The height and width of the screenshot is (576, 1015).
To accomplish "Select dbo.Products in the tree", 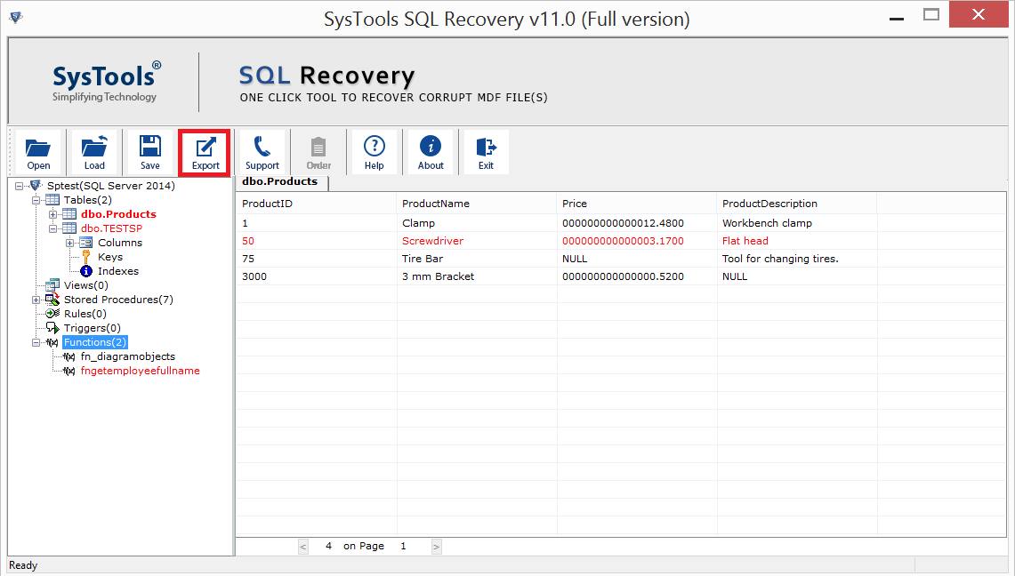I will [x=118, y=214].
